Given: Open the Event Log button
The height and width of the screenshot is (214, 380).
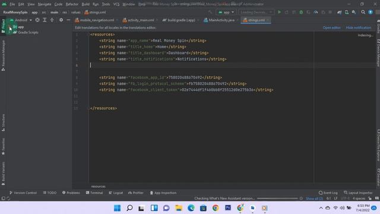Looking at the screenshot, I should coord(328,193).
